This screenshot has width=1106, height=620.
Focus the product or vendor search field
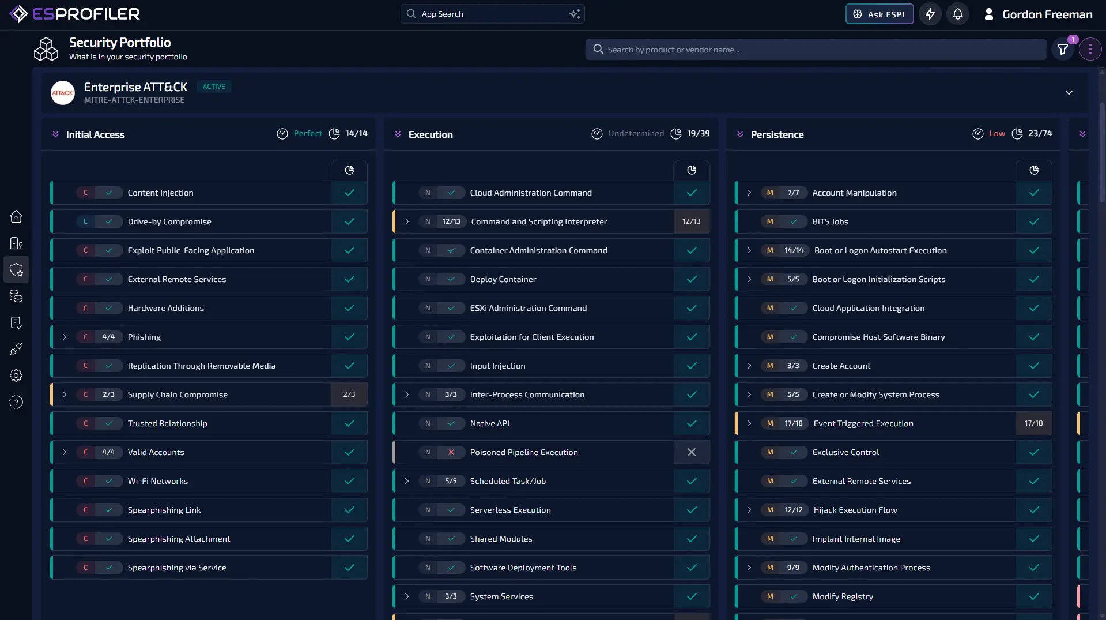[x=816, y=50]
